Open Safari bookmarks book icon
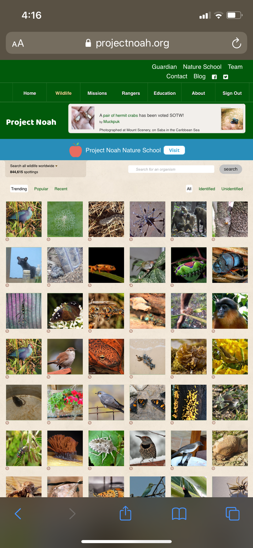 (x=179, y=514)
